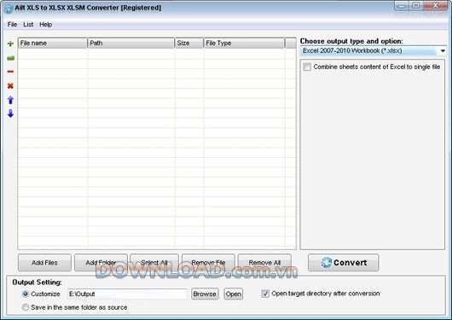Open the File menu
The width and height of the screenshot is (452, 320).
[12, 25]
